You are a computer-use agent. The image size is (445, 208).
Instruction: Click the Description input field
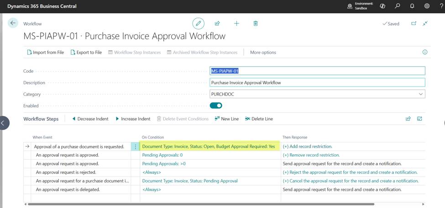click(x=317, y=83)
